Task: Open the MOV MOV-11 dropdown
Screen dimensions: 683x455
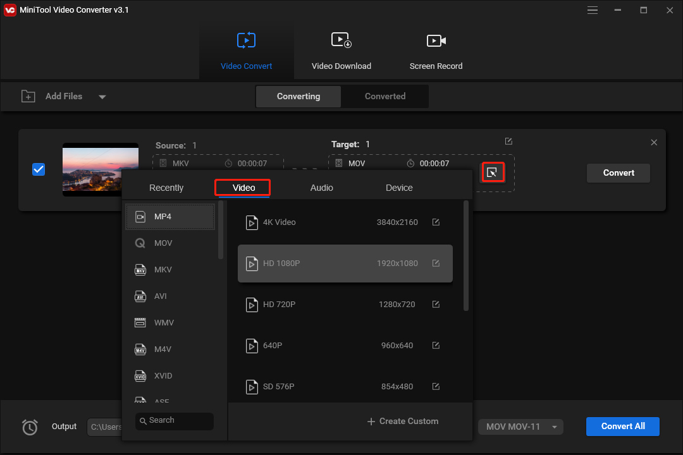Action: 520,427
